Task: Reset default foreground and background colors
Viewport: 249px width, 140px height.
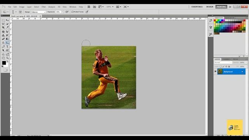Action: click(2, 66)
